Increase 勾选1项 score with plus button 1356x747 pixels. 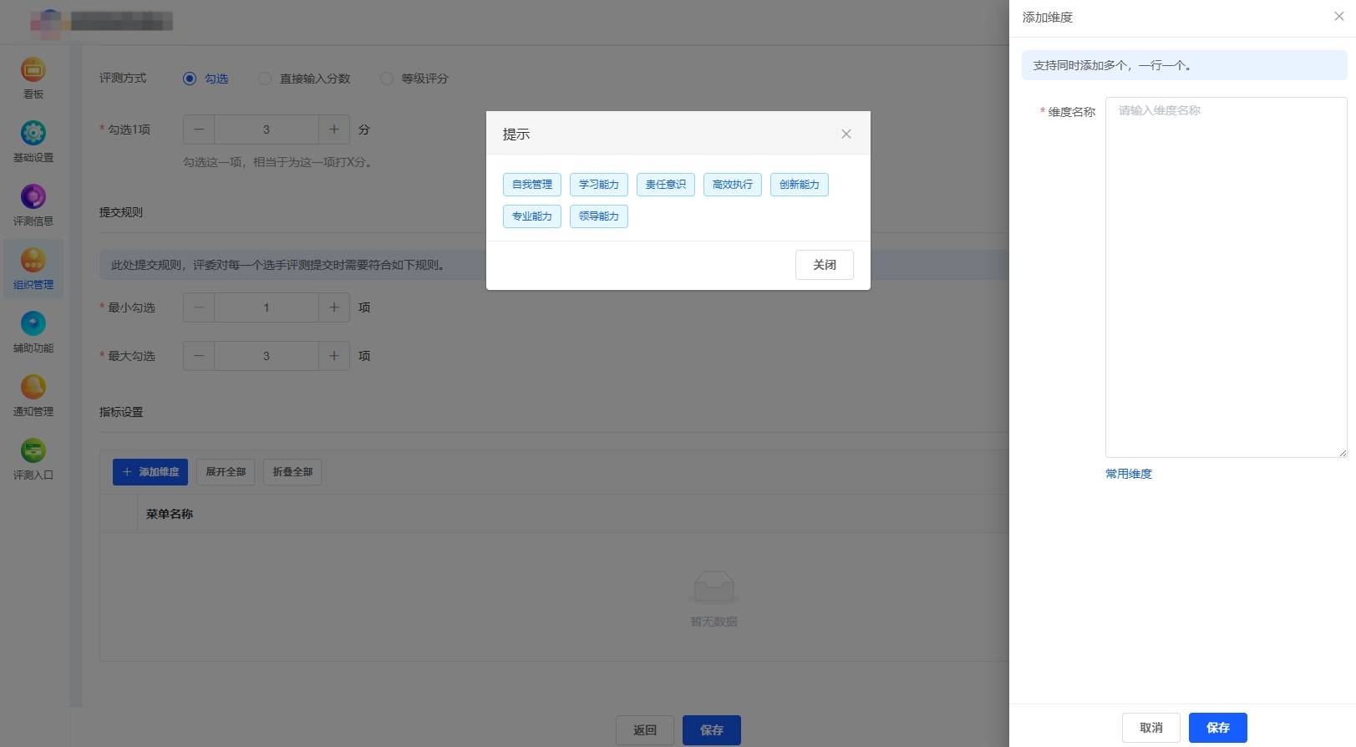click(334, 130)
